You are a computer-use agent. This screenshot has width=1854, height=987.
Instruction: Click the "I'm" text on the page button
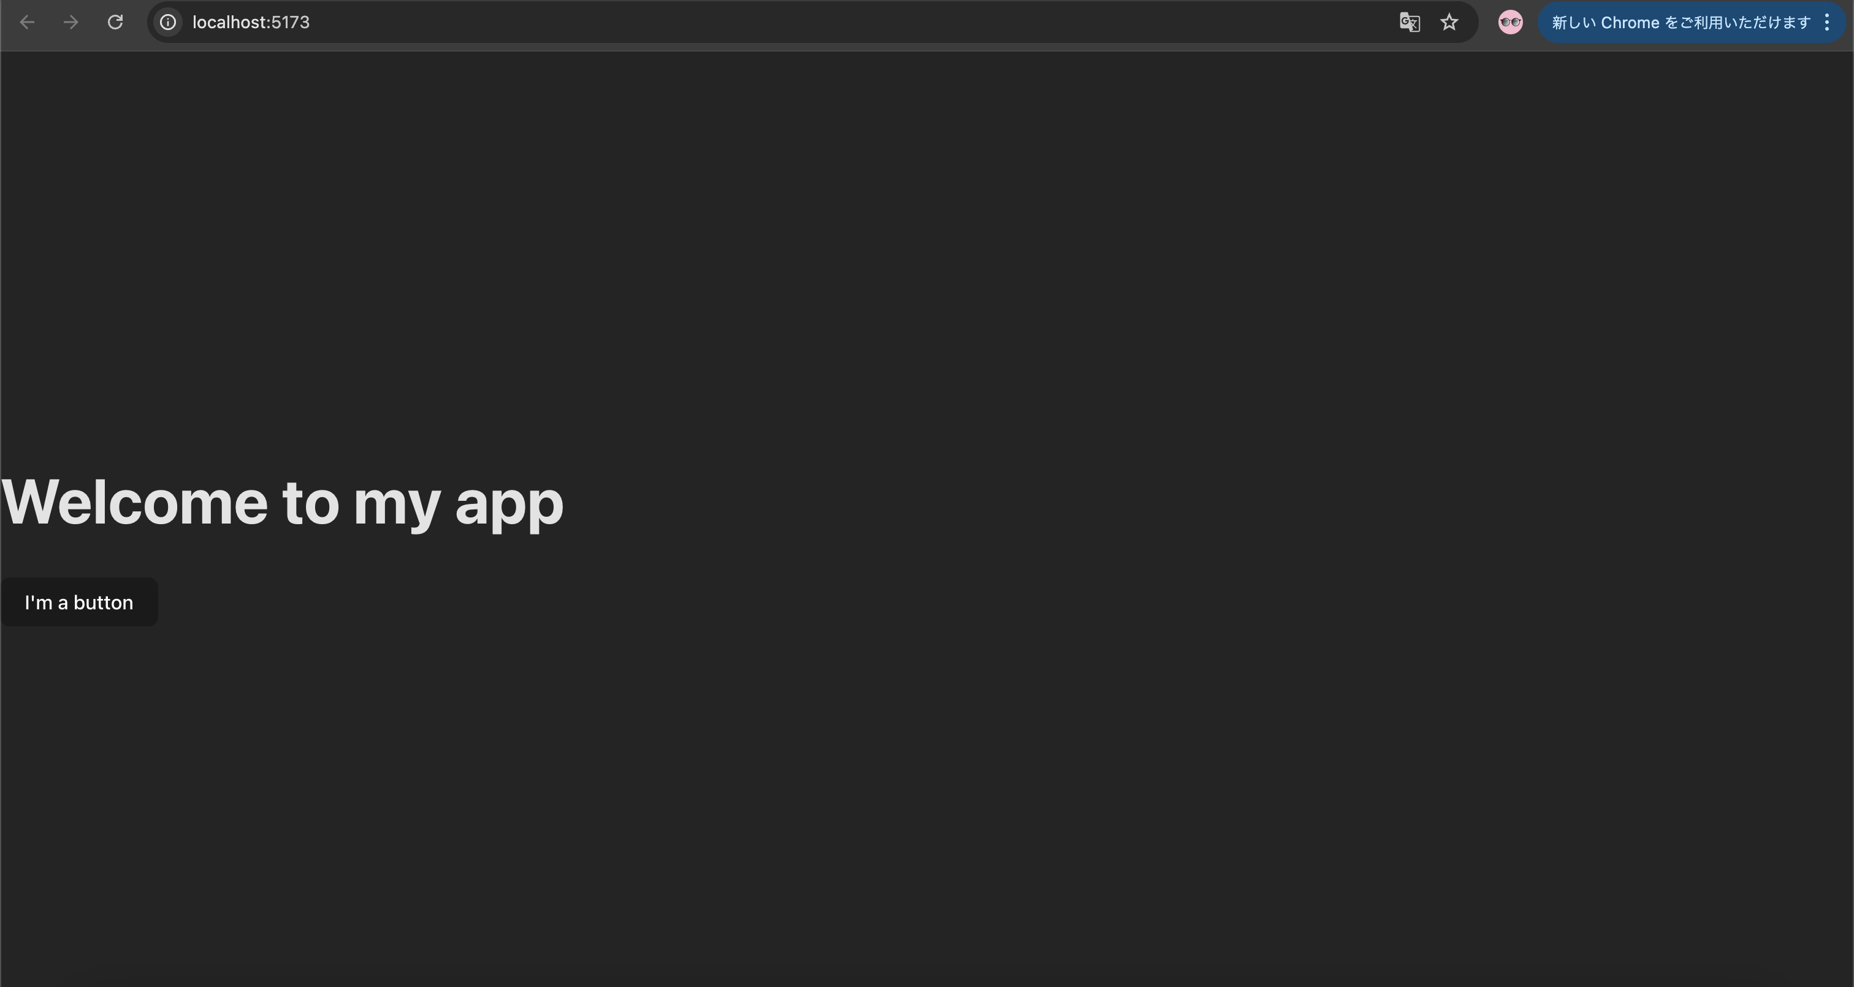click(38, 602)
